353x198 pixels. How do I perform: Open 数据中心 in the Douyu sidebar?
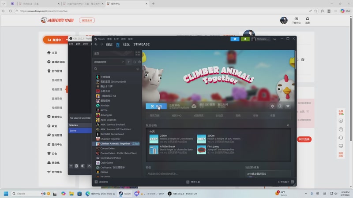(x=55, y=117)
